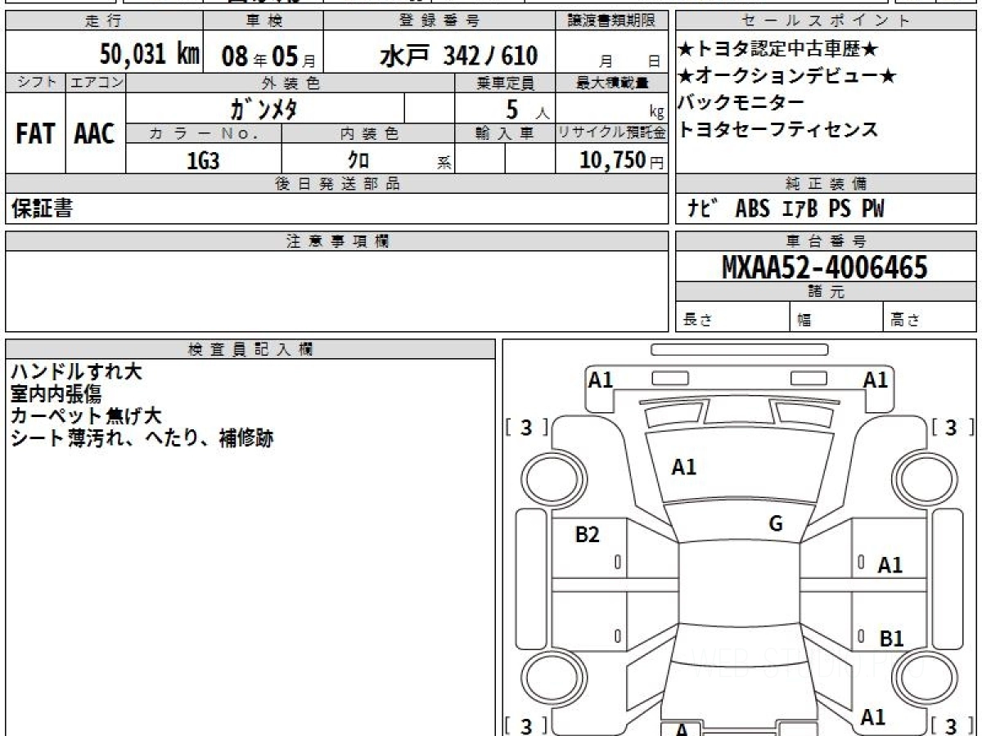Click the 幅 dimension field

click(836, 318)
